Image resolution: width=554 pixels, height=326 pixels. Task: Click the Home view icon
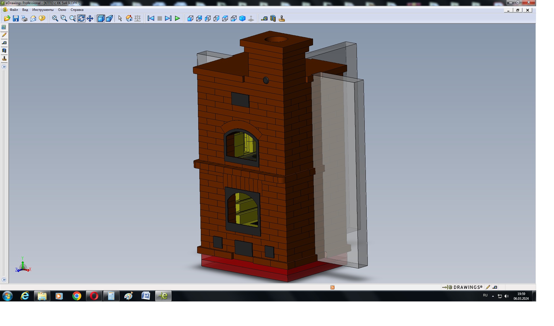tap(129, 18)
